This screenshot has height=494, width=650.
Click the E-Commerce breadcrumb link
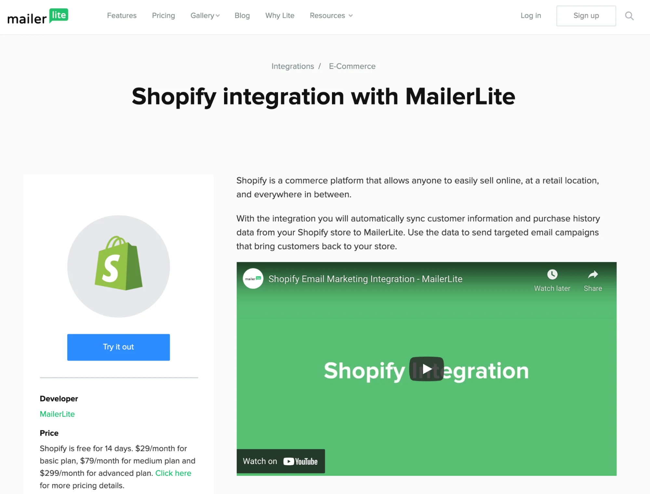(352, 65)
